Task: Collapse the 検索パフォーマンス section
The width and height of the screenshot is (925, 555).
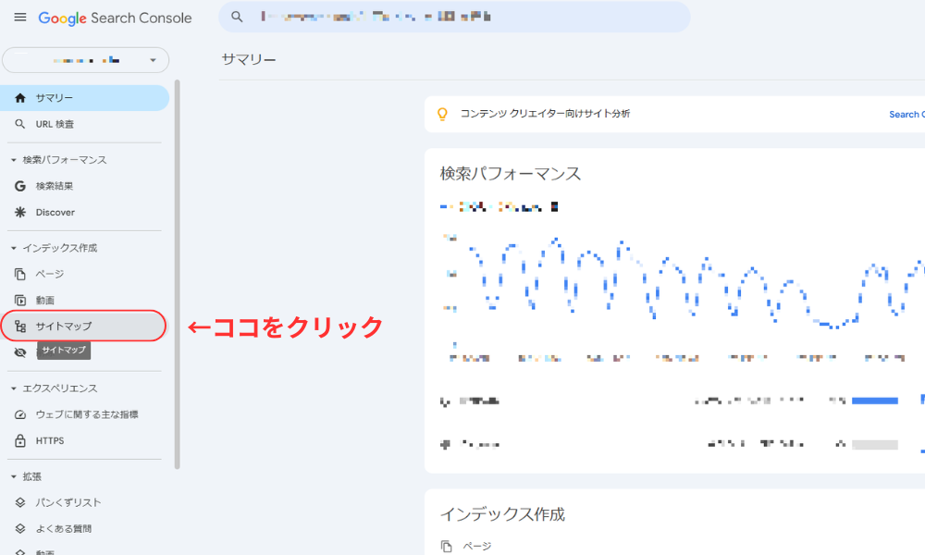Action: [13, 160]
